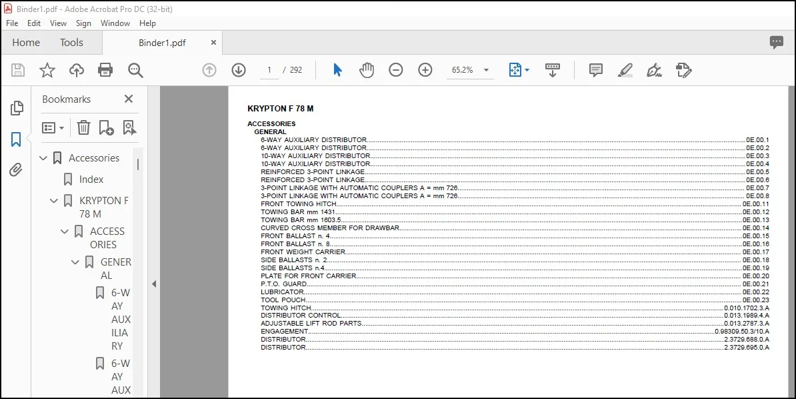Screen dimensions: 796x399
Task: Click the Print icon
Action: point(105,70)
